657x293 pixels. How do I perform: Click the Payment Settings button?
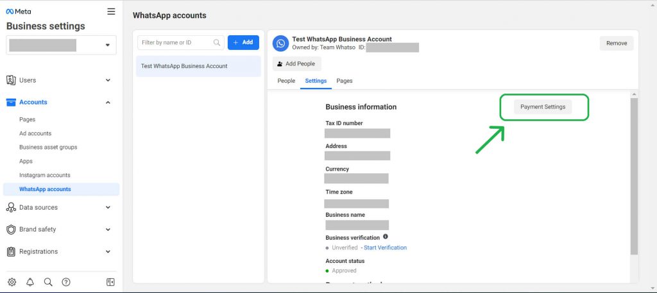click(x=543, y=107)
